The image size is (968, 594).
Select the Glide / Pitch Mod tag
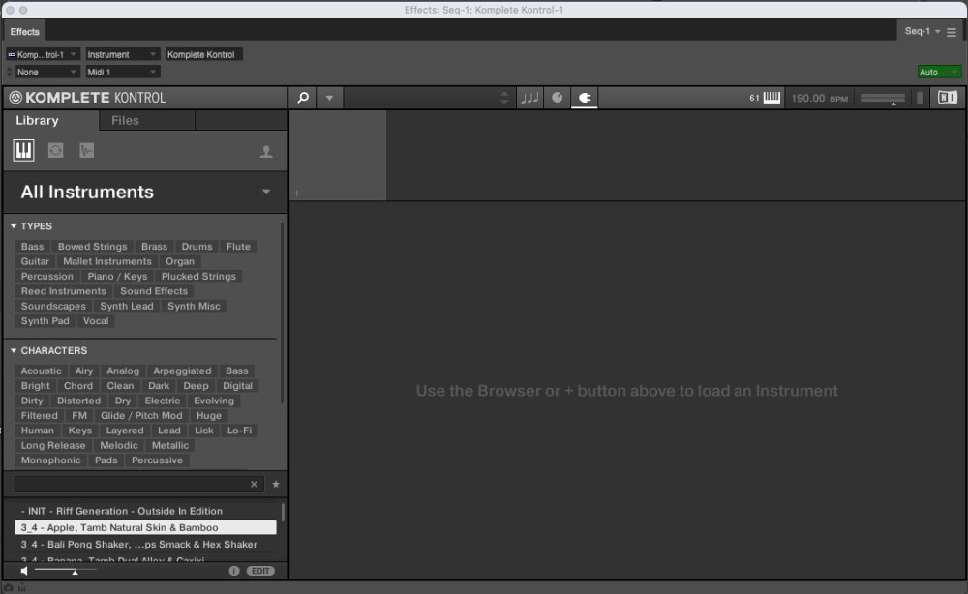click(x=141, y=416)
